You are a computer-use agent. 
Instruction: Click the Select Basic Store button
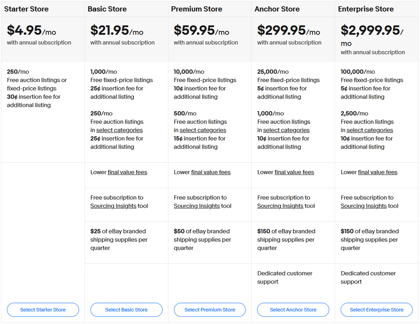click(126, 310)
